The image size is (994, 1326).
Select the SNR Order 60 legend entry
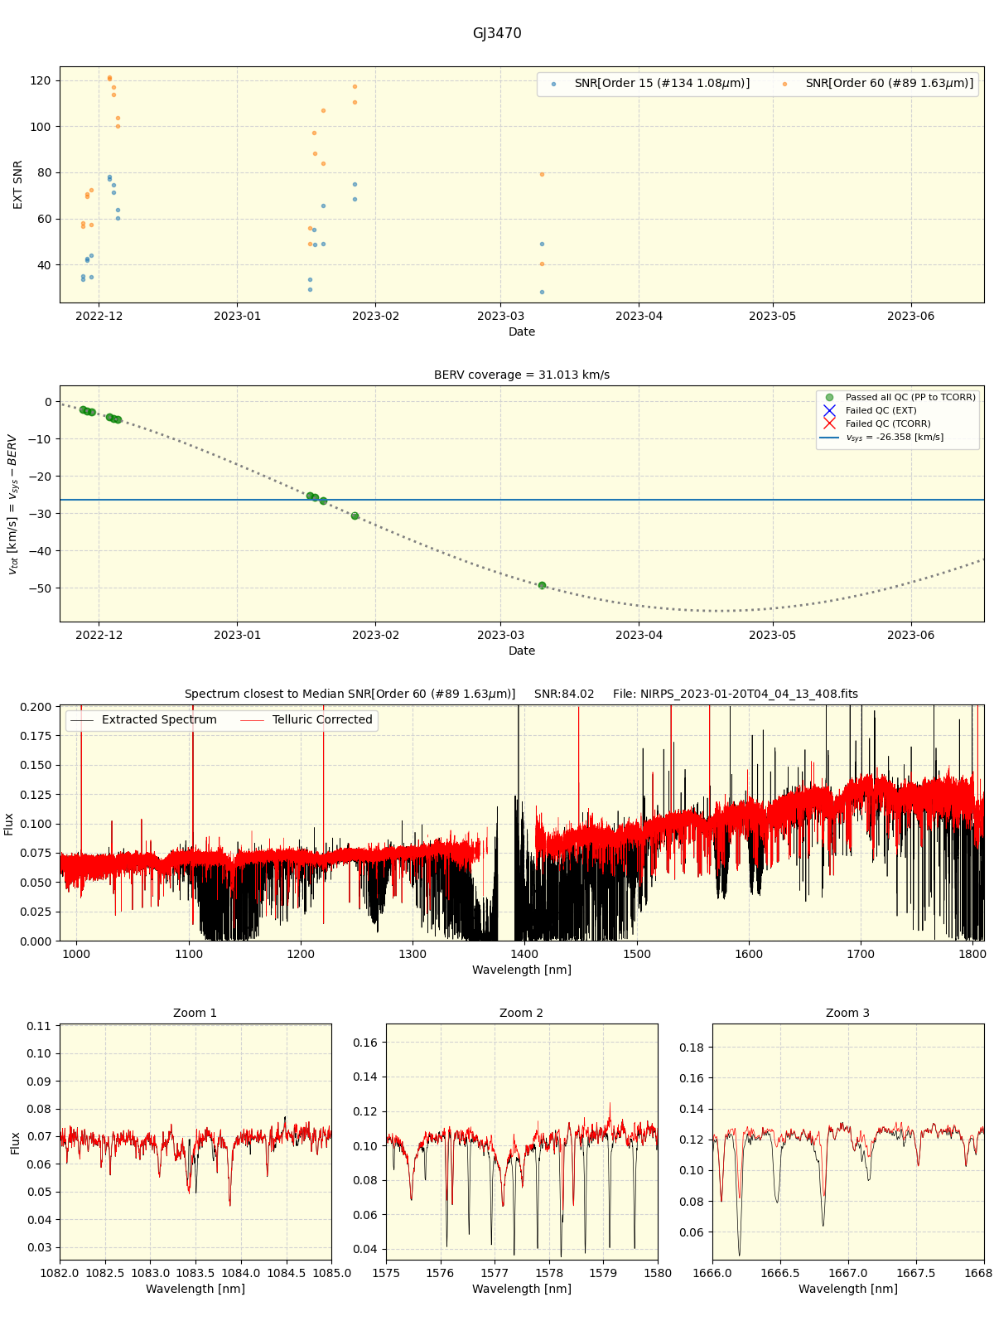pyautogui.click(x=876, y=84)
